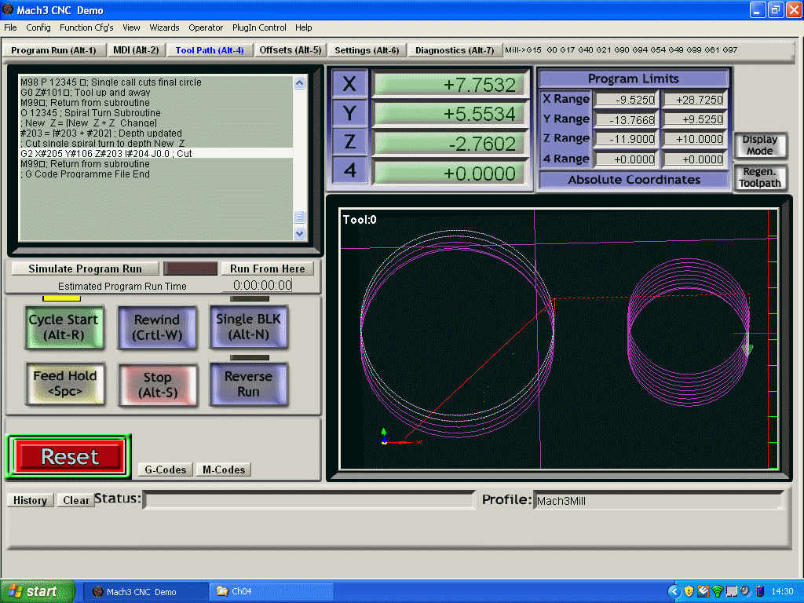This screenshot has width=804, height=603.
Task: Click G-code list scroll down arrow
Action: (x=300, y=234)
